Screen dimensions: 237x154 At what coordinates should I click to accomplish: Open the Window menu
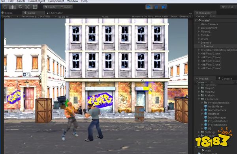click(73, 1)
